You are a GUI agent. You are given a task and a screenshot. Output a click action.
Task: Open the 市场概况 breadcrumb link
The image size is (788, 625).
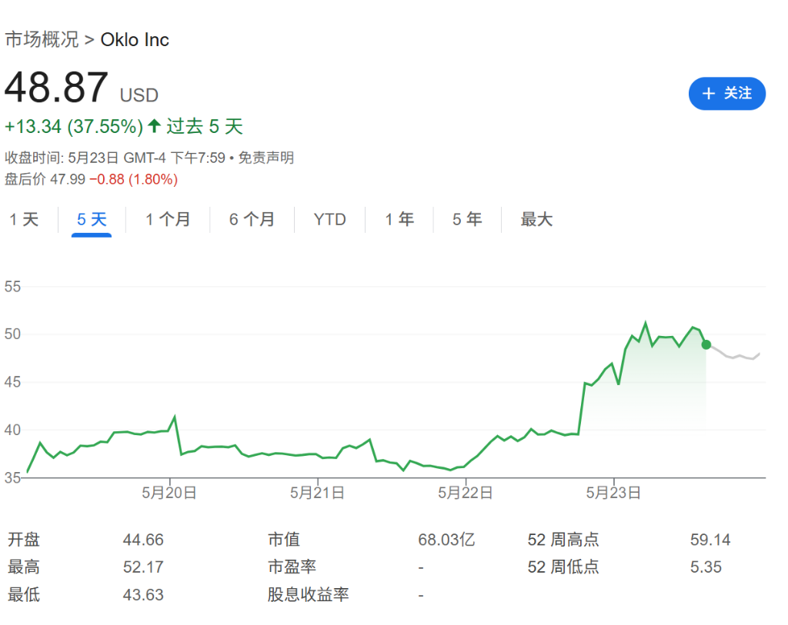pyautogui.click(x=42, y=40)
